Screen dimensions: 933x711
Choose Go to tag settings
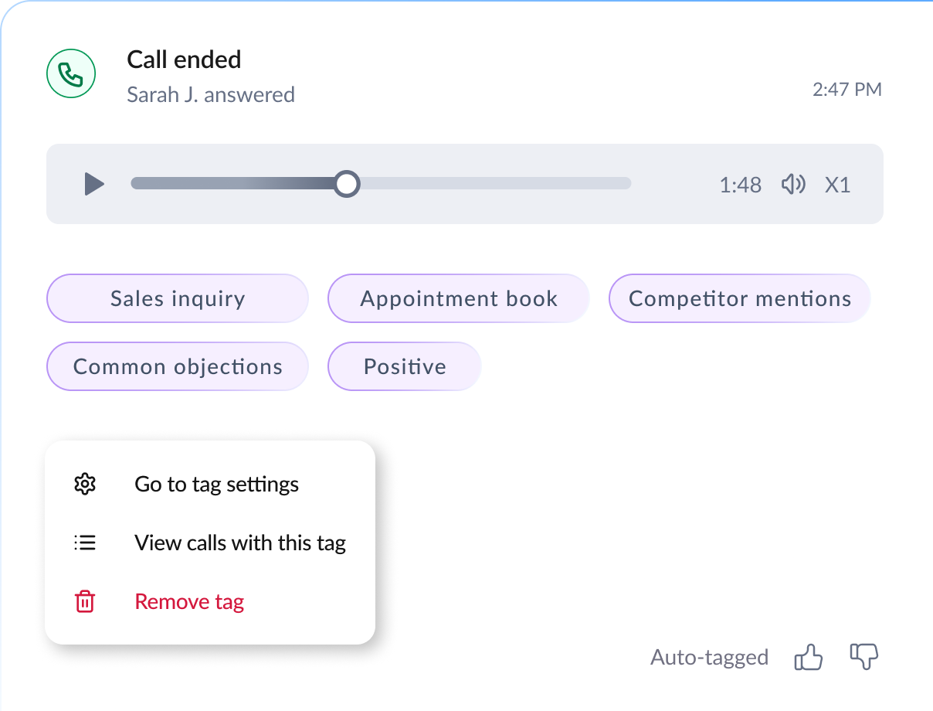pyautogui.click(x=210, y=485)
